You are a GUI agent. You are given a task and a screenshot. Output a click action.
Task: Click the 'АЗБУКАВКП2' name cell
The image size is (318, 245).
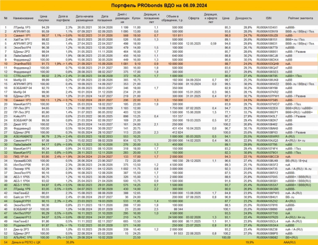23,136
